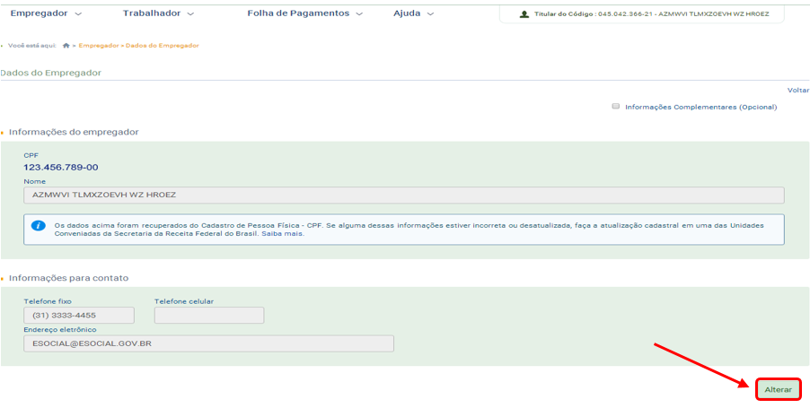Click the Alterar button
Screen dimensions: 810x408
click(x=779, y=390)
